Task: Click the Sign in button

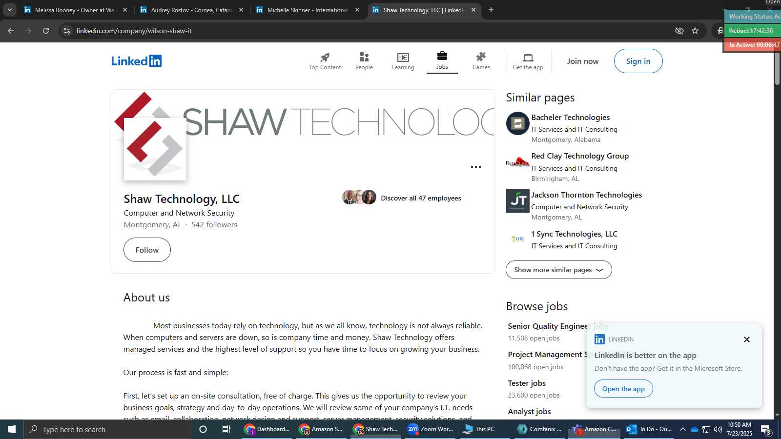Action: click(x=638, y=61)
